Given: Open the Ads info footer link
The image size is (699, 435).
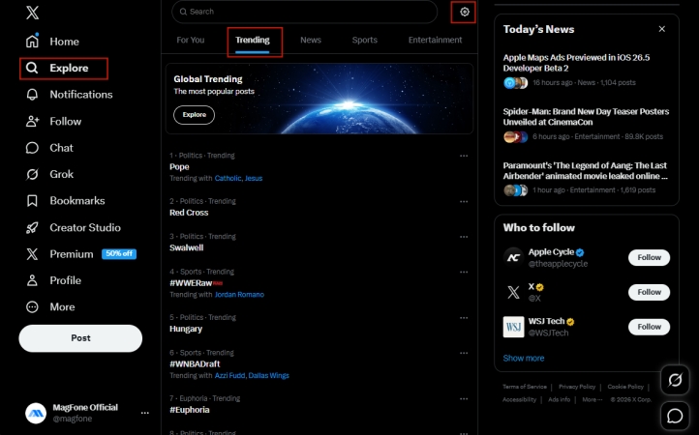Looking at the screenshot, I should point(559,399).
